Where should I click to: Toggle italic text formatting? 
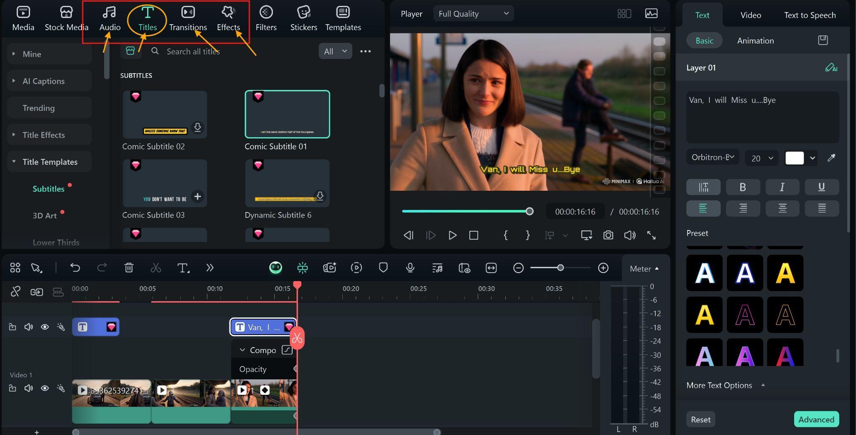(x=782, y=187)
